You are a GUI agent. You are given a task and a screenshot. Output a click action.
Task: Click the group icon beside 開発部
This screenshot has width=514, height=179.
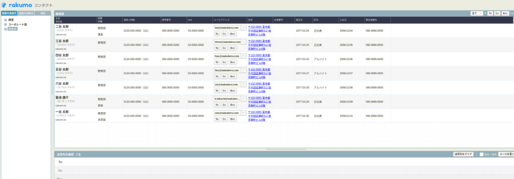[x=5, y=29]
